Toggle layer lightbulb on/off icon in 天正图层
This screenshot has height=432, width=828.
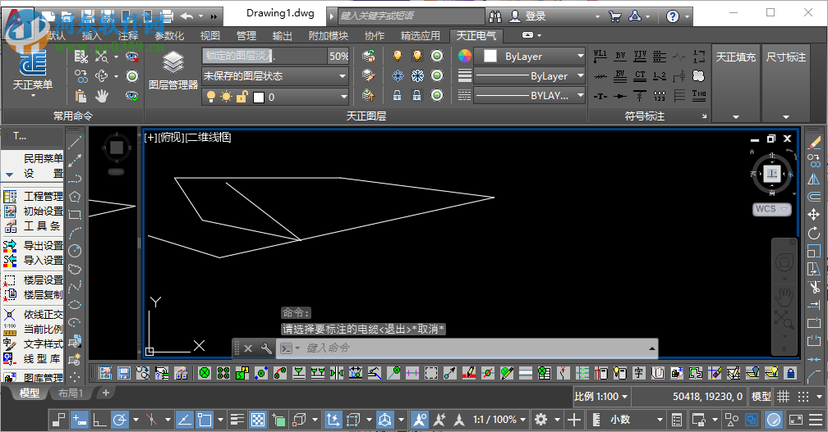(398, 56)
